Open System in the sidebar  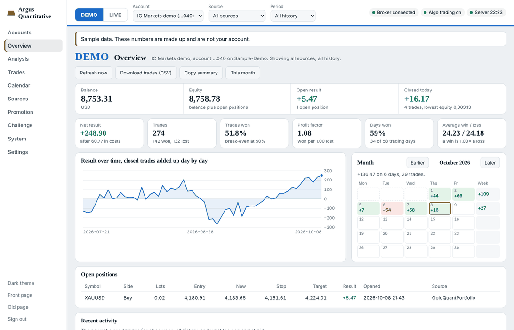[33, 139]
